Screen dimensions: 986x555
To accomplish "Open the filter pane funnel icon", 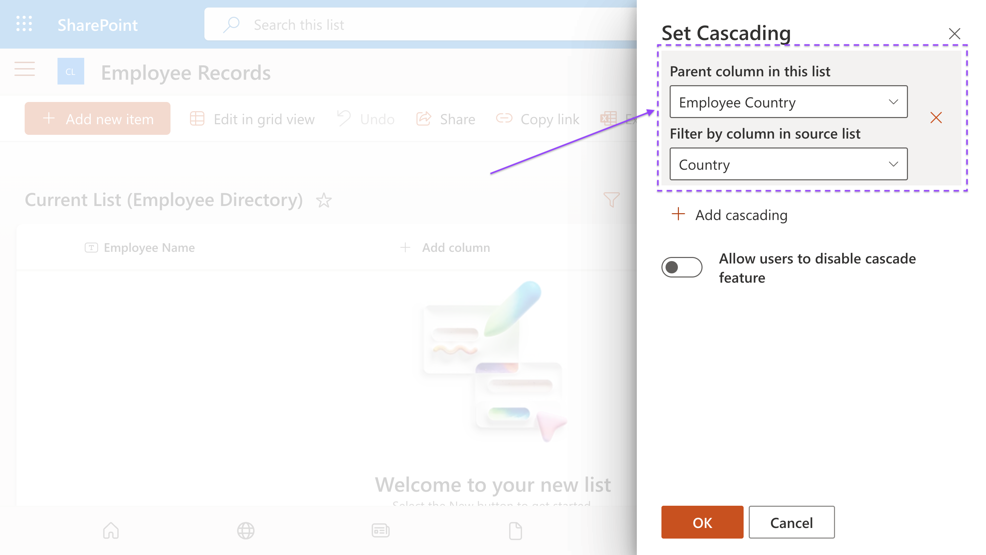I will pos(611,199).
